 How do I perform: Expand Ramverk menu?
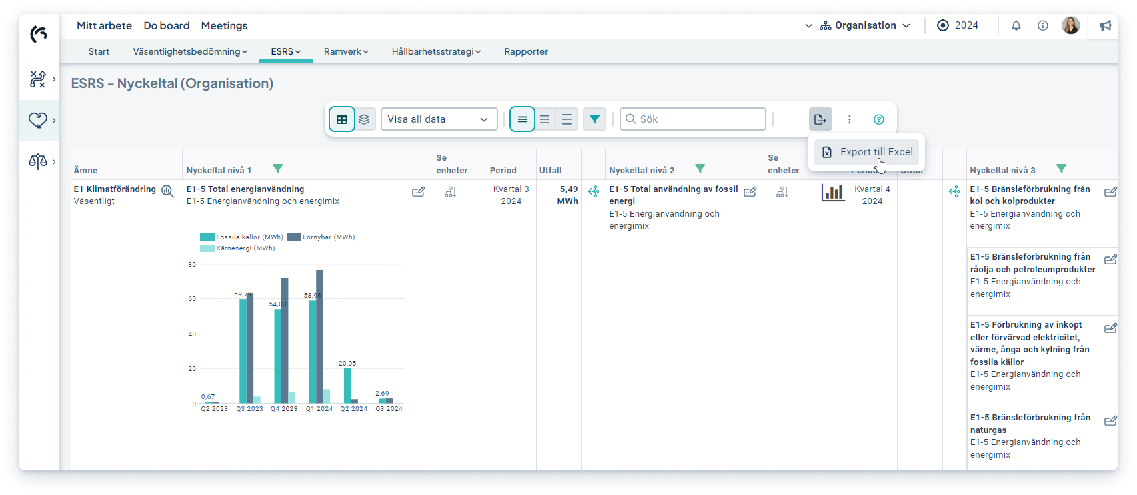(346, 51)
